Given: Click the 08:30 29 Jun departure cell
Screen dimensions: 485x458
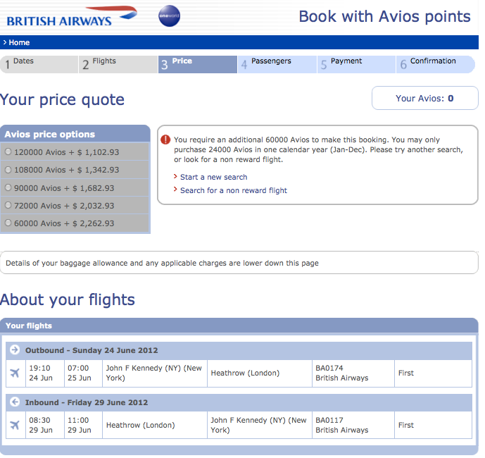Looking at the screenshot, I should (x=45, y=425).
